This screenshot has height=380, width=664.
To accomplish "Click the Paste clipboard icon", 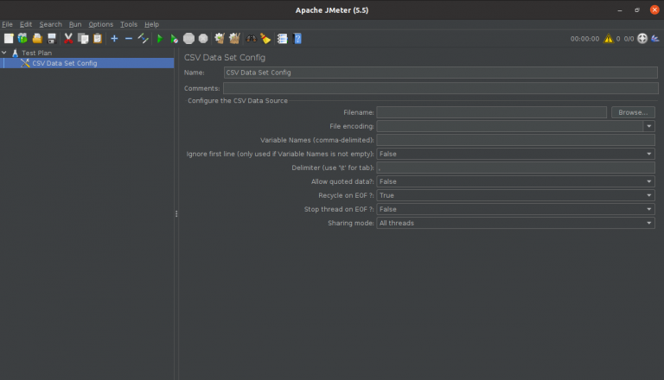I will pos(98,39).
